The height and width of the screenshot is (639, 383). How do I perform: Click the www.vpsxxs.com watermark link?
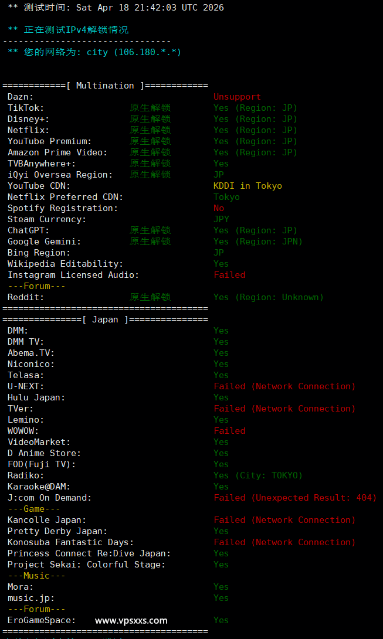tap(131, 620)
